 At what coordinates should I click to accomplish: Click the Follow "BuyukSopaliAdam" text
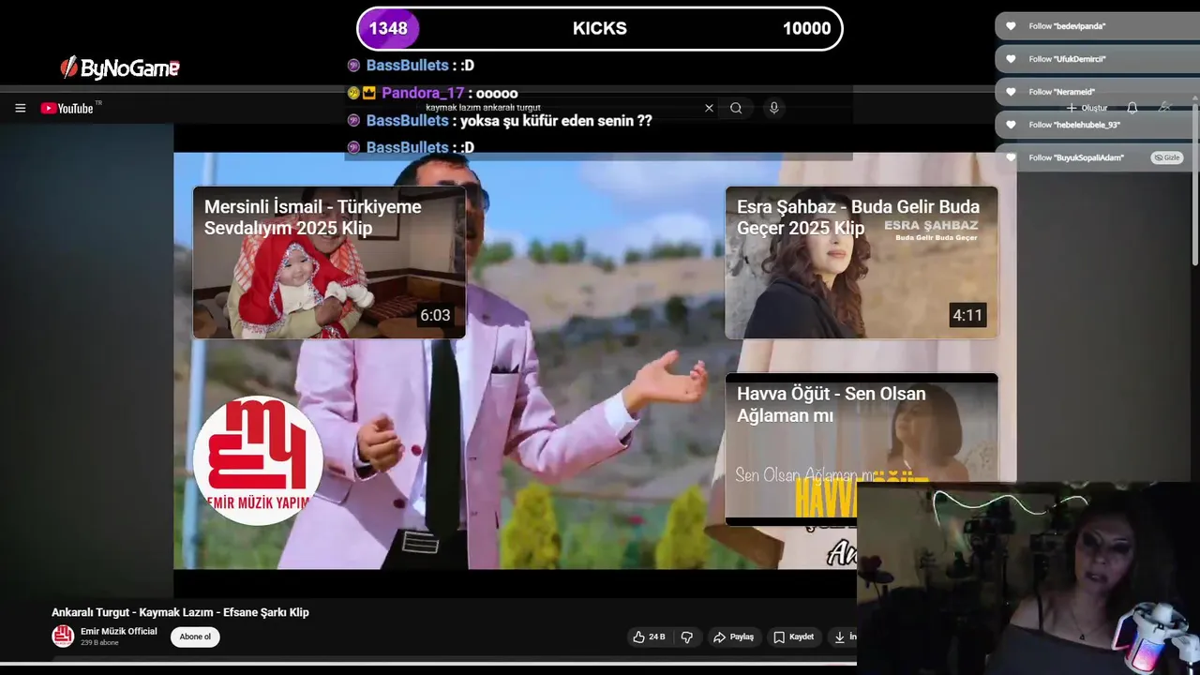[1076, 157]
